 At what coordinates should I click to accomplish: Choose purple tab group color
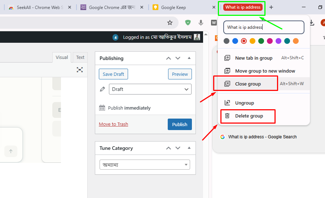(x=278, y=41)
